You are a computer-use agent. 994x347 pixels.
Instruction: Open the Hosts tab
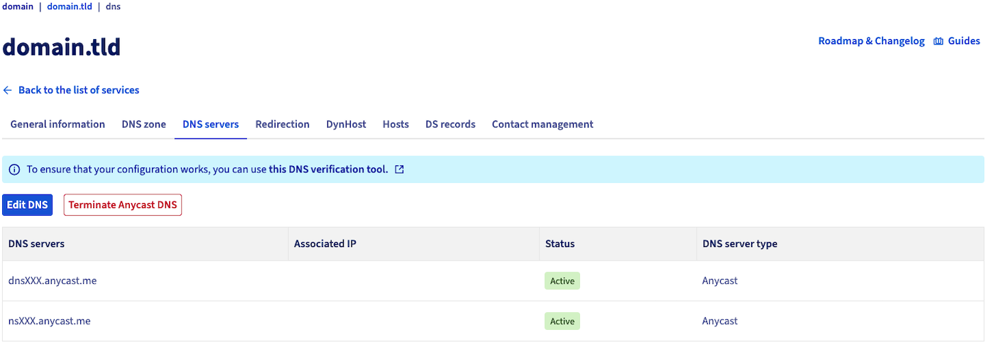click(395, 124)
